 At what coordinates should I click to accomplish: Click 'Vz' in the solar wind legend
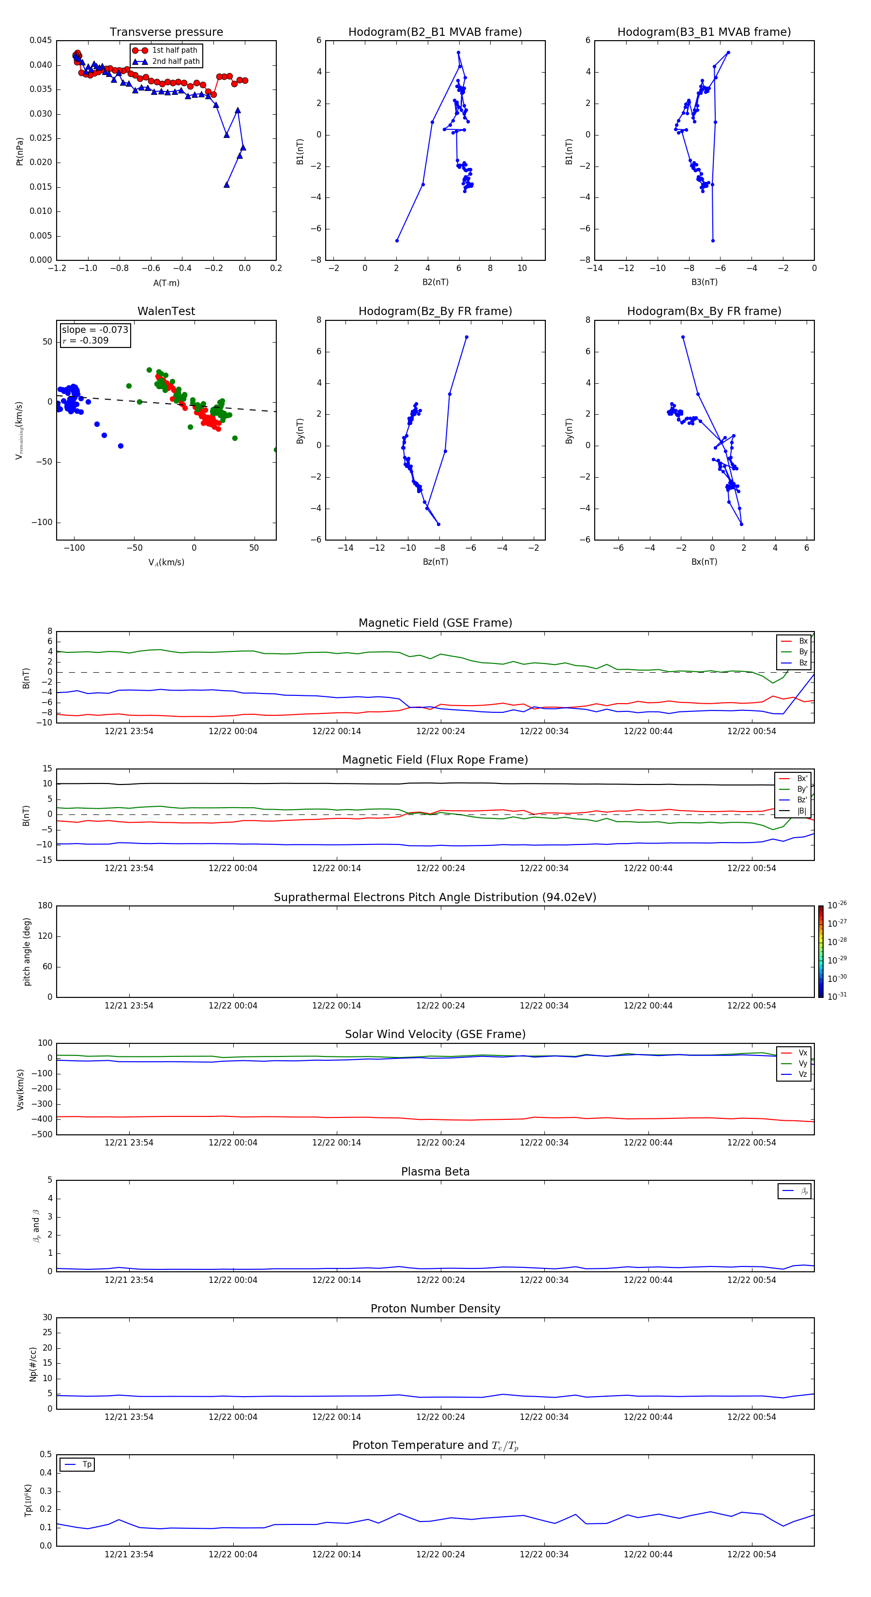point(795,1074)
